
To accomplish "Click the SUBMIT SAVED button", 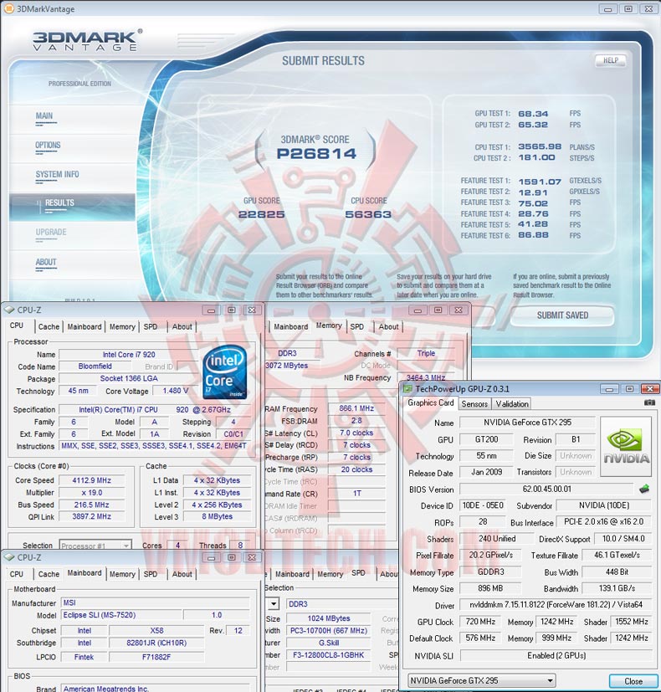I will point(562,315).
